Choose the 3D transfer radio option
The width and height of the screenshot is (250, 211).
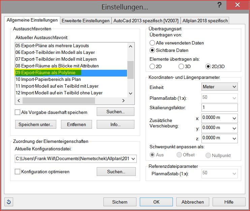coord(181,66)
